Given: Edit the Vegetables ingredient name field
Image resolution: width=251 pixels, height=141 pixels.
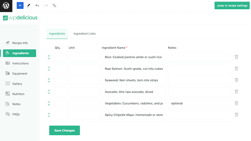Looking at the screenshot, I should point(134,103).
